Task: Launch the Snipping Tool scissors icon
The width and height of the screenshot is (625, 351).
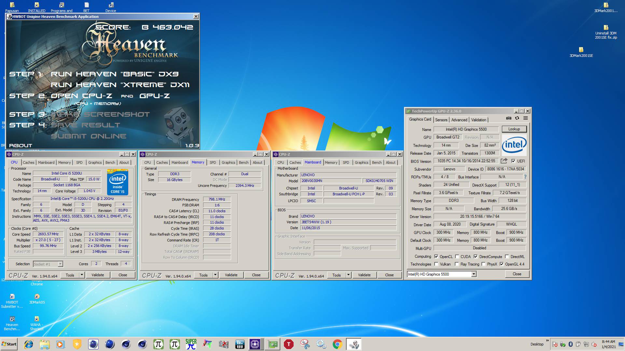Action: 305,344
